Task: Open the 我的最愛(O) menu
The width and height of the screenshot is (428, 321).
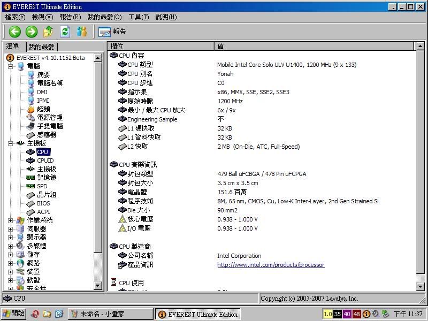Action: [104, 17]
